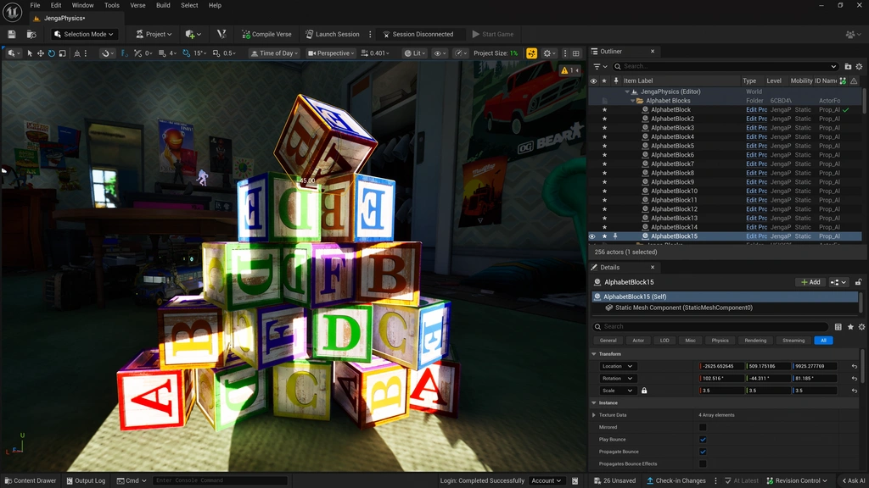Click the Launch Session button
Viewport: 869px width, 488px height.
point(332,35)
